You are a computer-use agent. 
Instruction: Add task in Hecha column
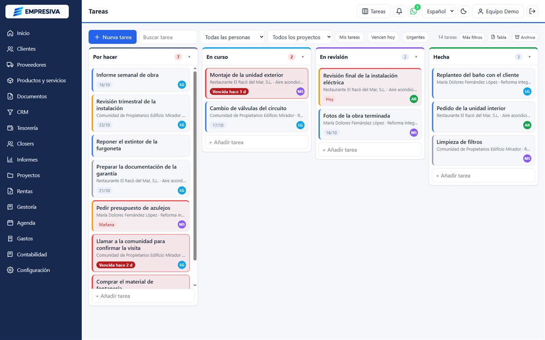(x=484, y=175)
